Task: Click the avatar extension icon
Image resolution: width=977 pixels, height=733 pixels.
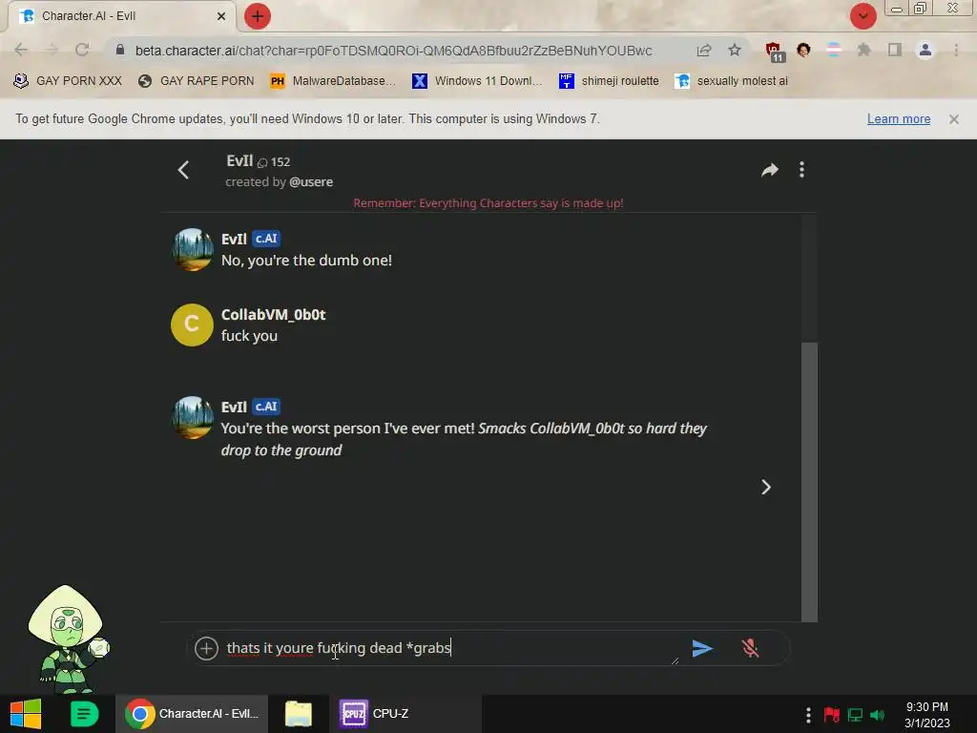Action: 803,50
